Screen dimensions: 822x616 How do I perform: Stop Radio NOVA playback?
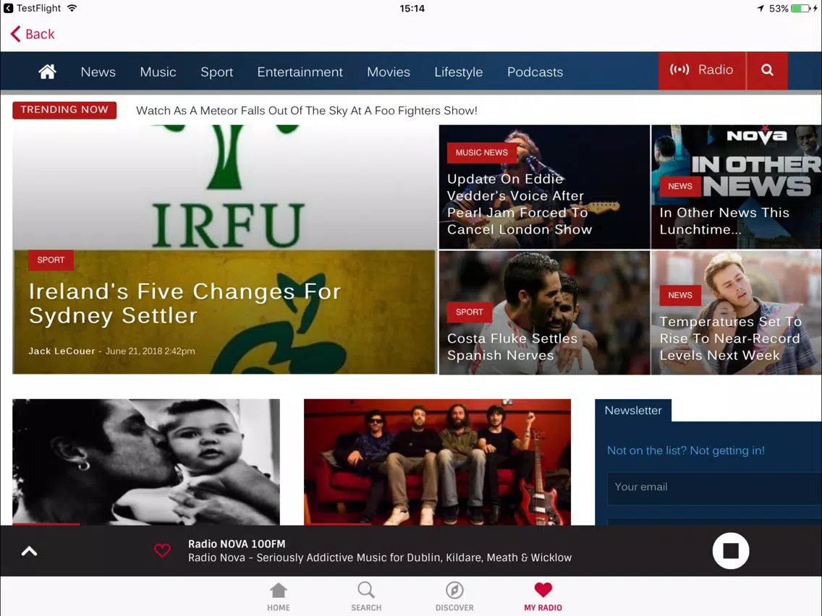pos(730,551)
